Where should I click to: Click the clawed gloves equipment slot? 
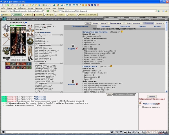coord(30,35)
